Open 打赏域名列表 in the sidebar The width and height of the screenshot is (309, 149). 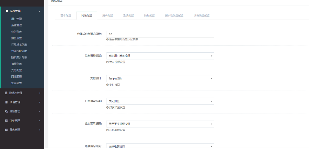coord(19,45)
